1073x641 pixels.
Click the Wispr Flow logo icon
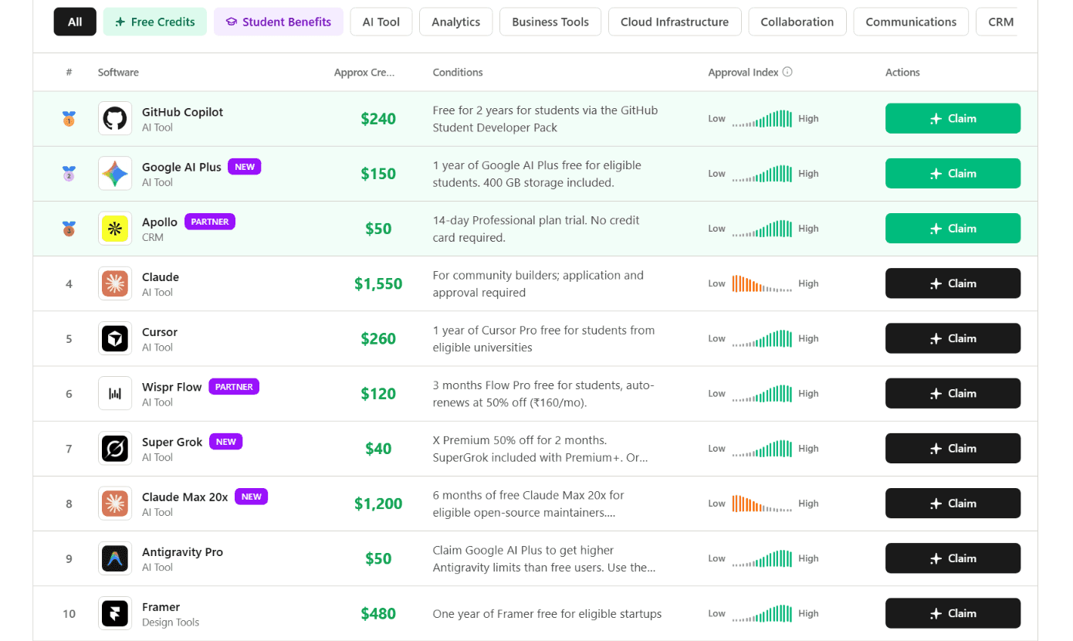(x=115, y=394)
